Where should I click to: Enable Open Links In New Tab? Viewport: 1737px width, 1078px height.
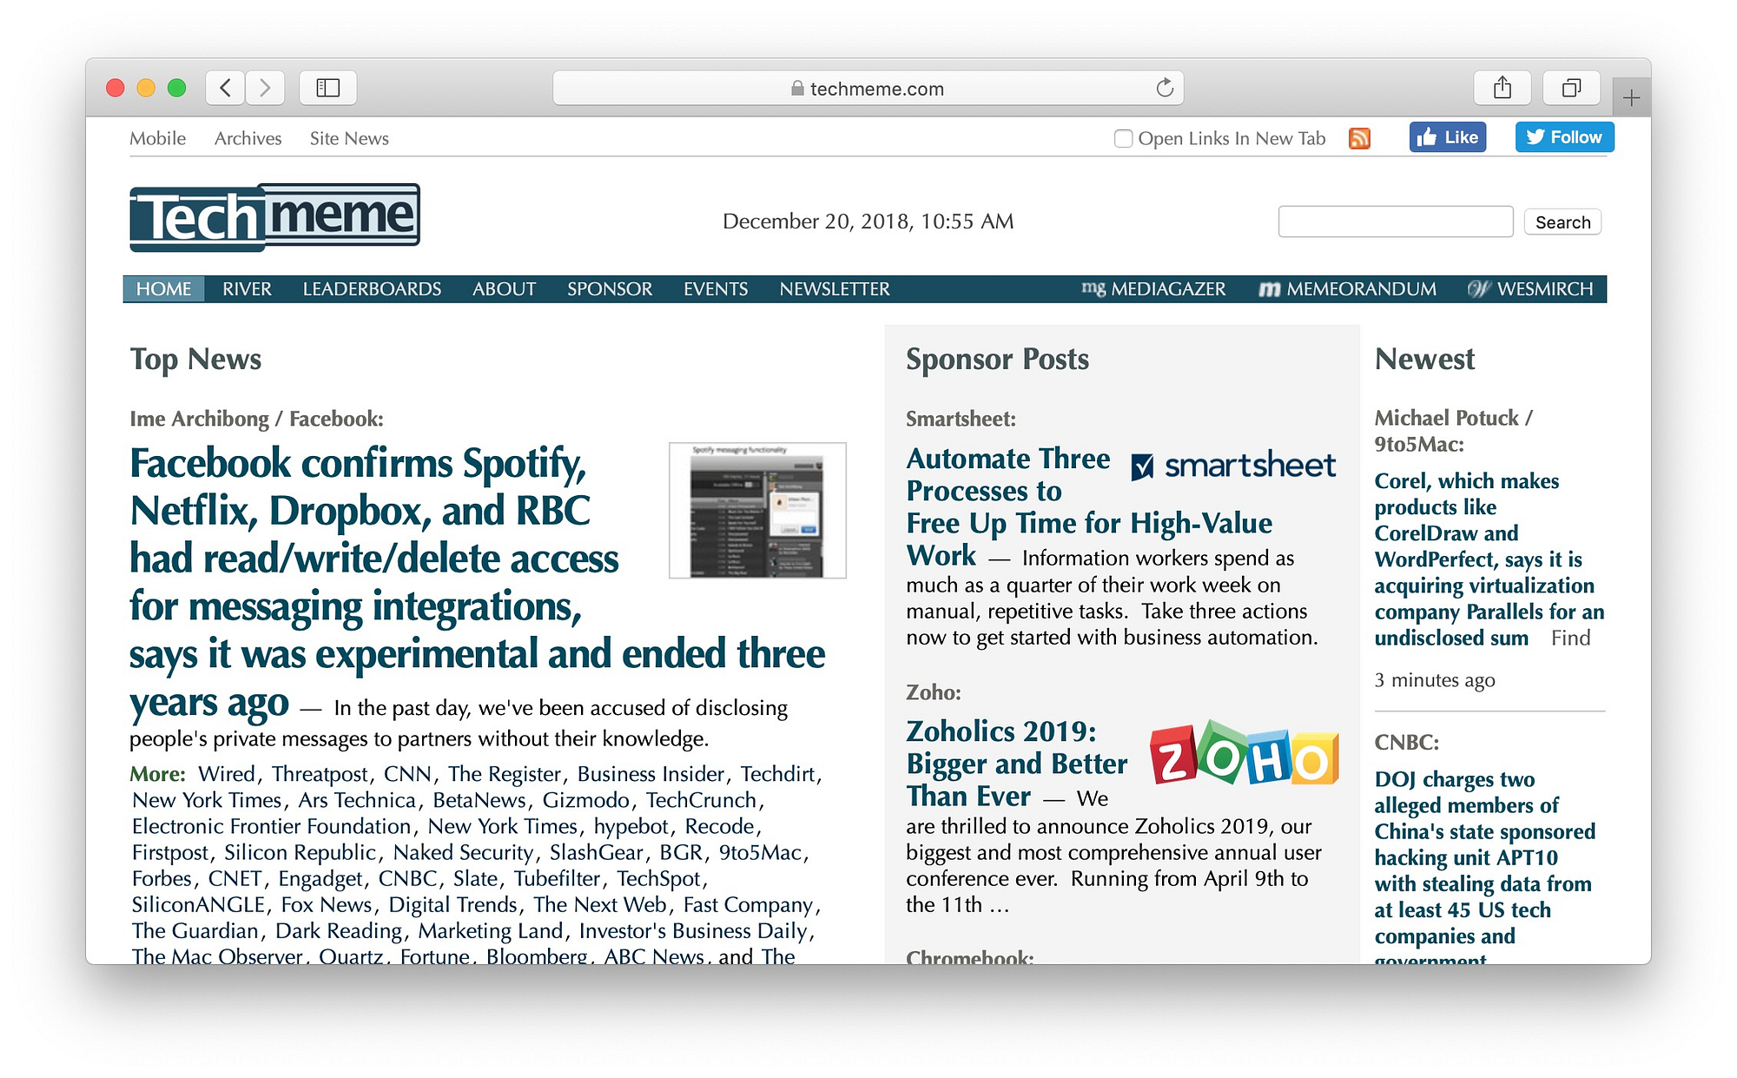1123,137
